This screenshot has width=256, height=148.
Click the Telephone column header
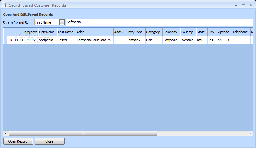click(x=241, y=32)
